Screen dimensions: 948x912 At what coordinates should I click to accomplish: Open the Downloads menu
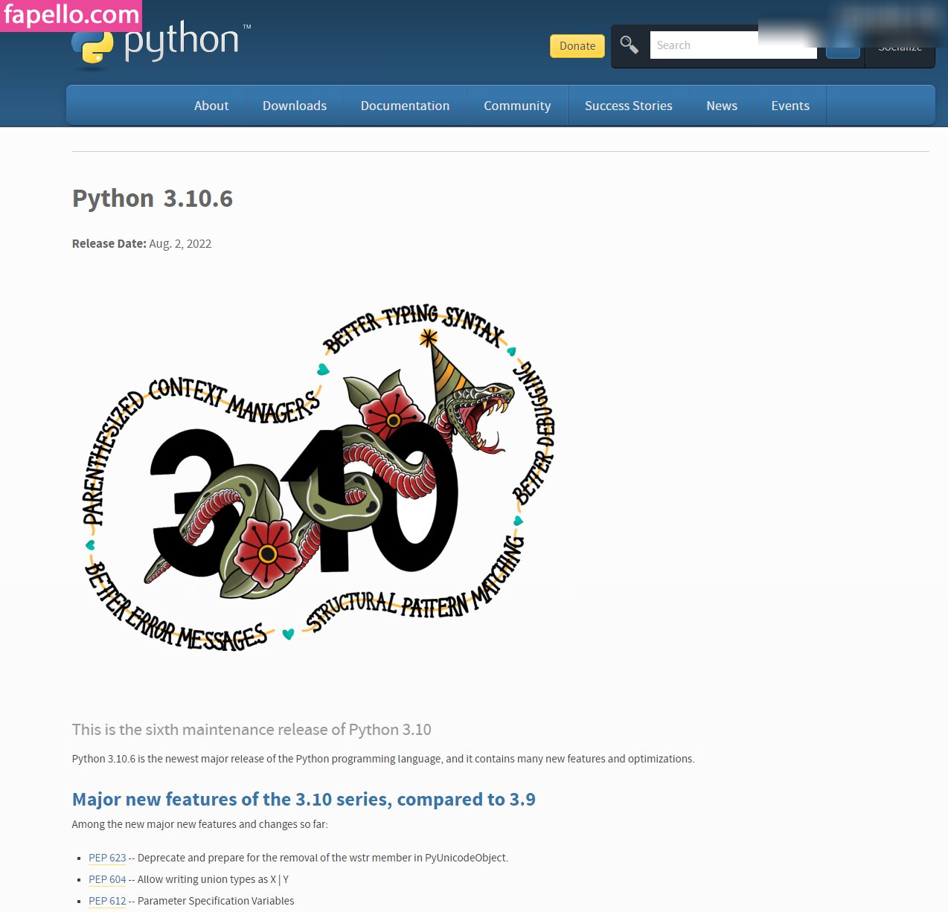point(295,106)
